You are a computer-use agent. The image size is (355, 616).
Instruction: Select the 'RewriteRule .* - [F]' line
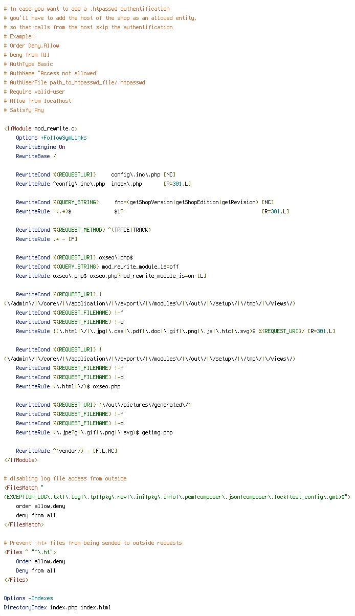click(47, 239)
